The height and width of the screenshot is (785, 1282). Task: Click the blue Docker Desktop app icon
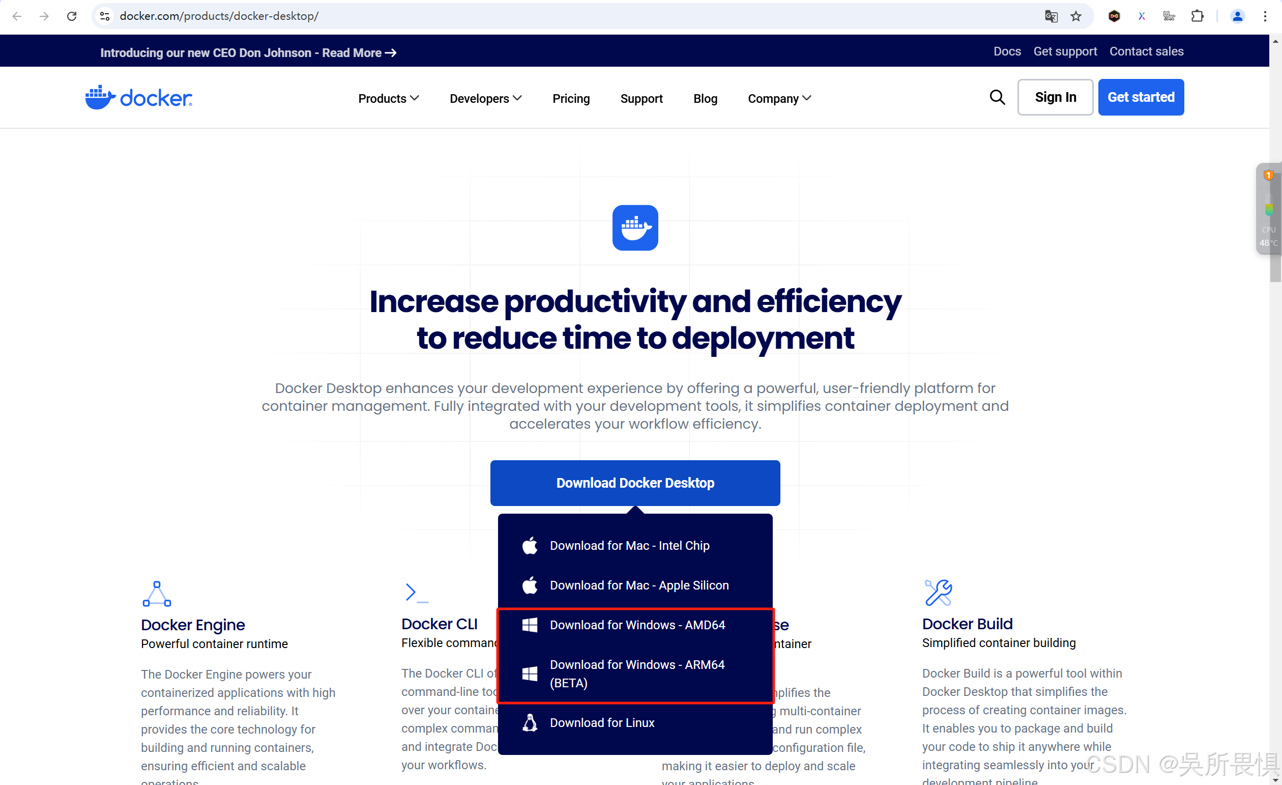coord(635,228)
